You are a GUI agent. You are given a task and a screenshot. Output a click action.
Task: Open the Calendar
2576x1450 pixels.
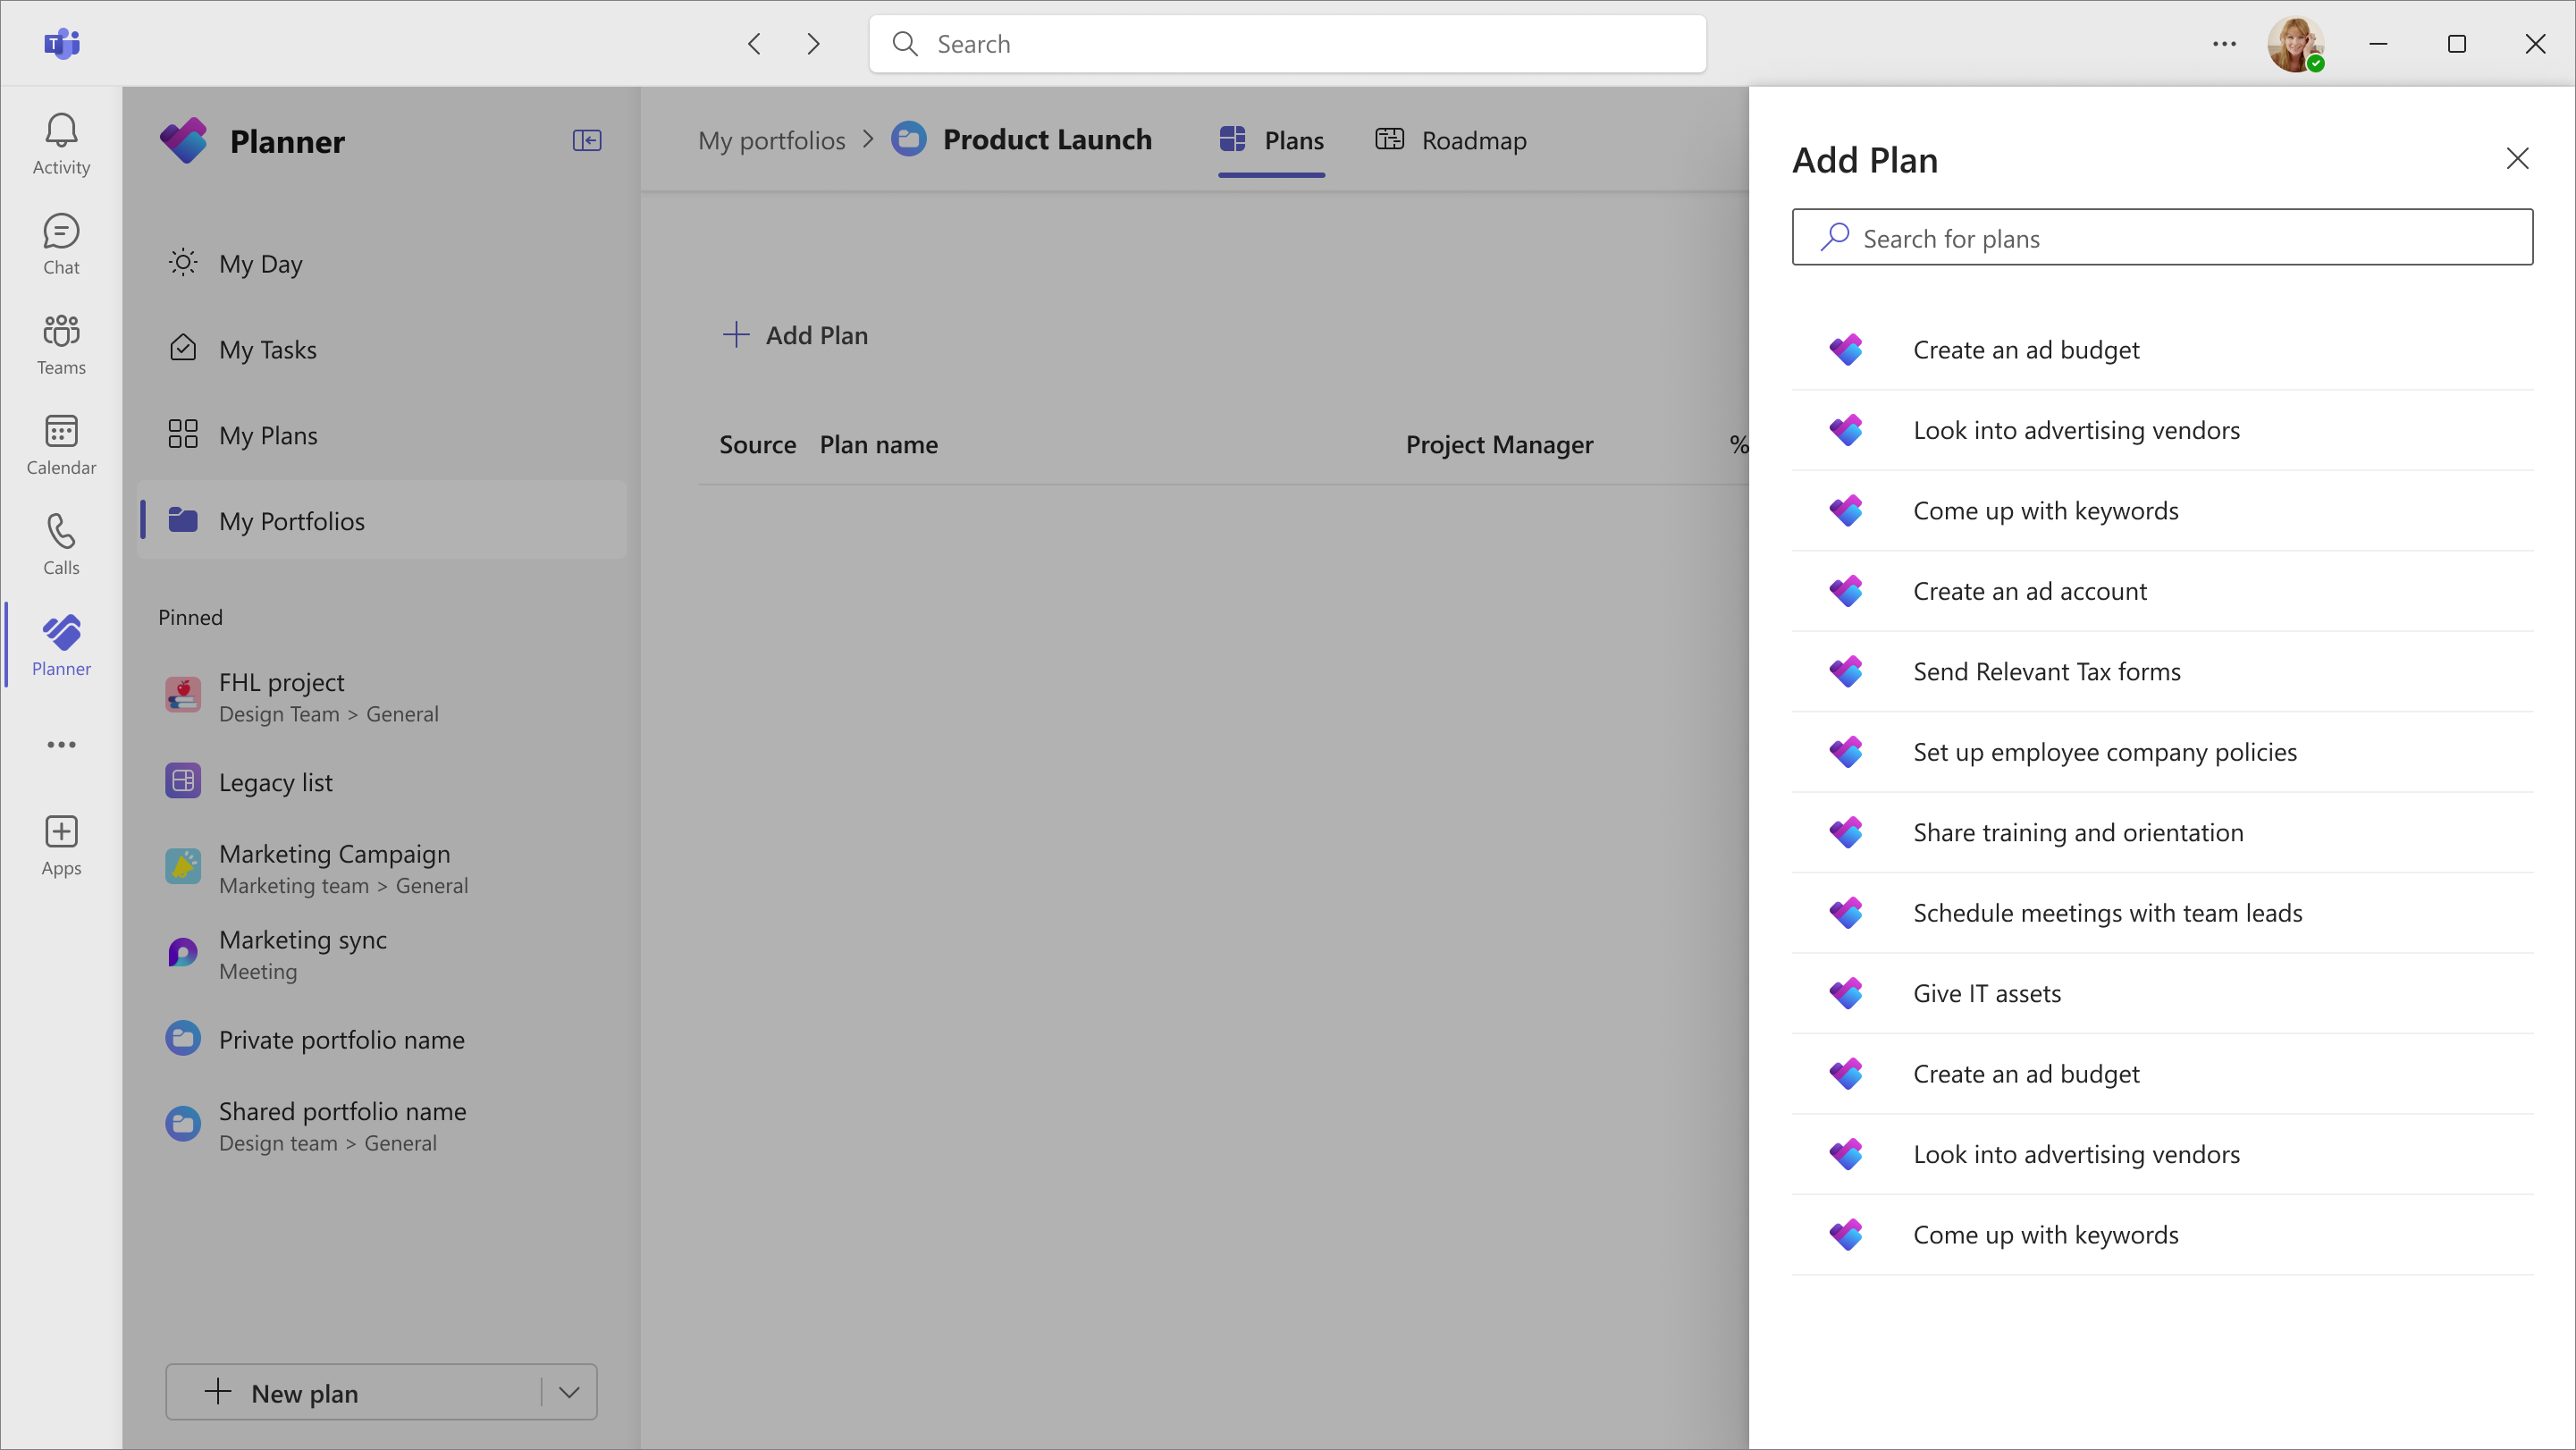click(x=61, y=443)
